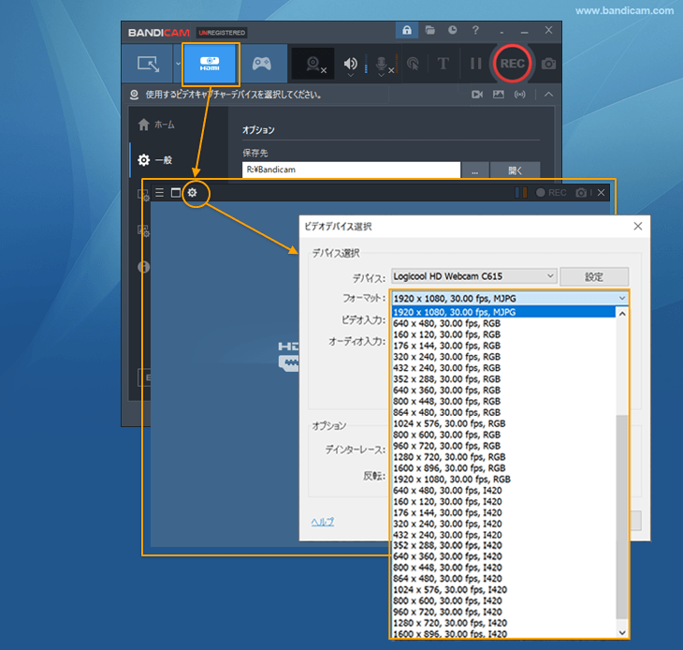Open the device dropdown Logicool HD Webcam C615
The image size is (683, 650).
click(474, 276)
